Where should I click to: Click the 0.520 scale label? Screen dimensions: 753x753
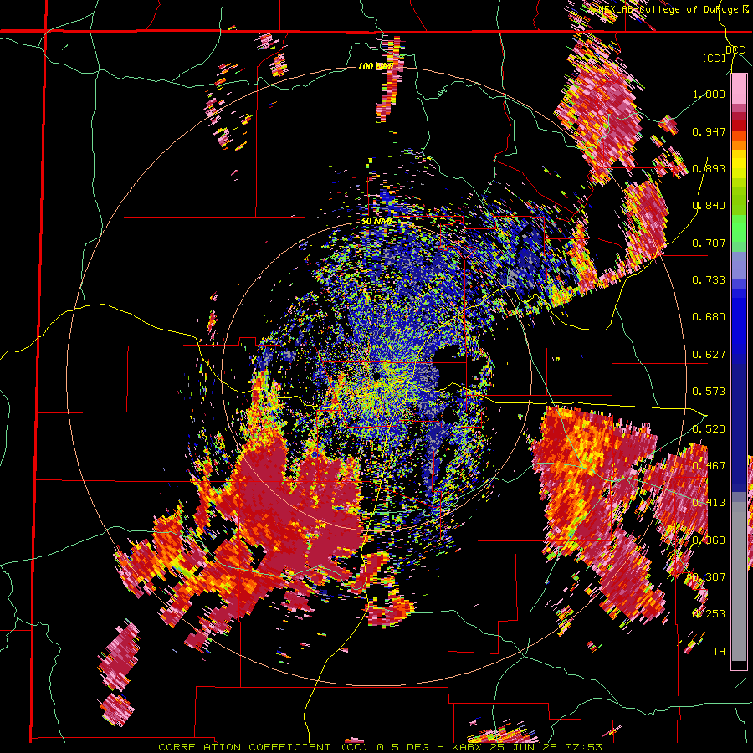coord(709,428)
